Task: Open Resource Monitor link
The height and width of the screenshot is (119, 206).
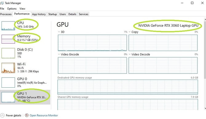Action: click(x=44, y=115)
